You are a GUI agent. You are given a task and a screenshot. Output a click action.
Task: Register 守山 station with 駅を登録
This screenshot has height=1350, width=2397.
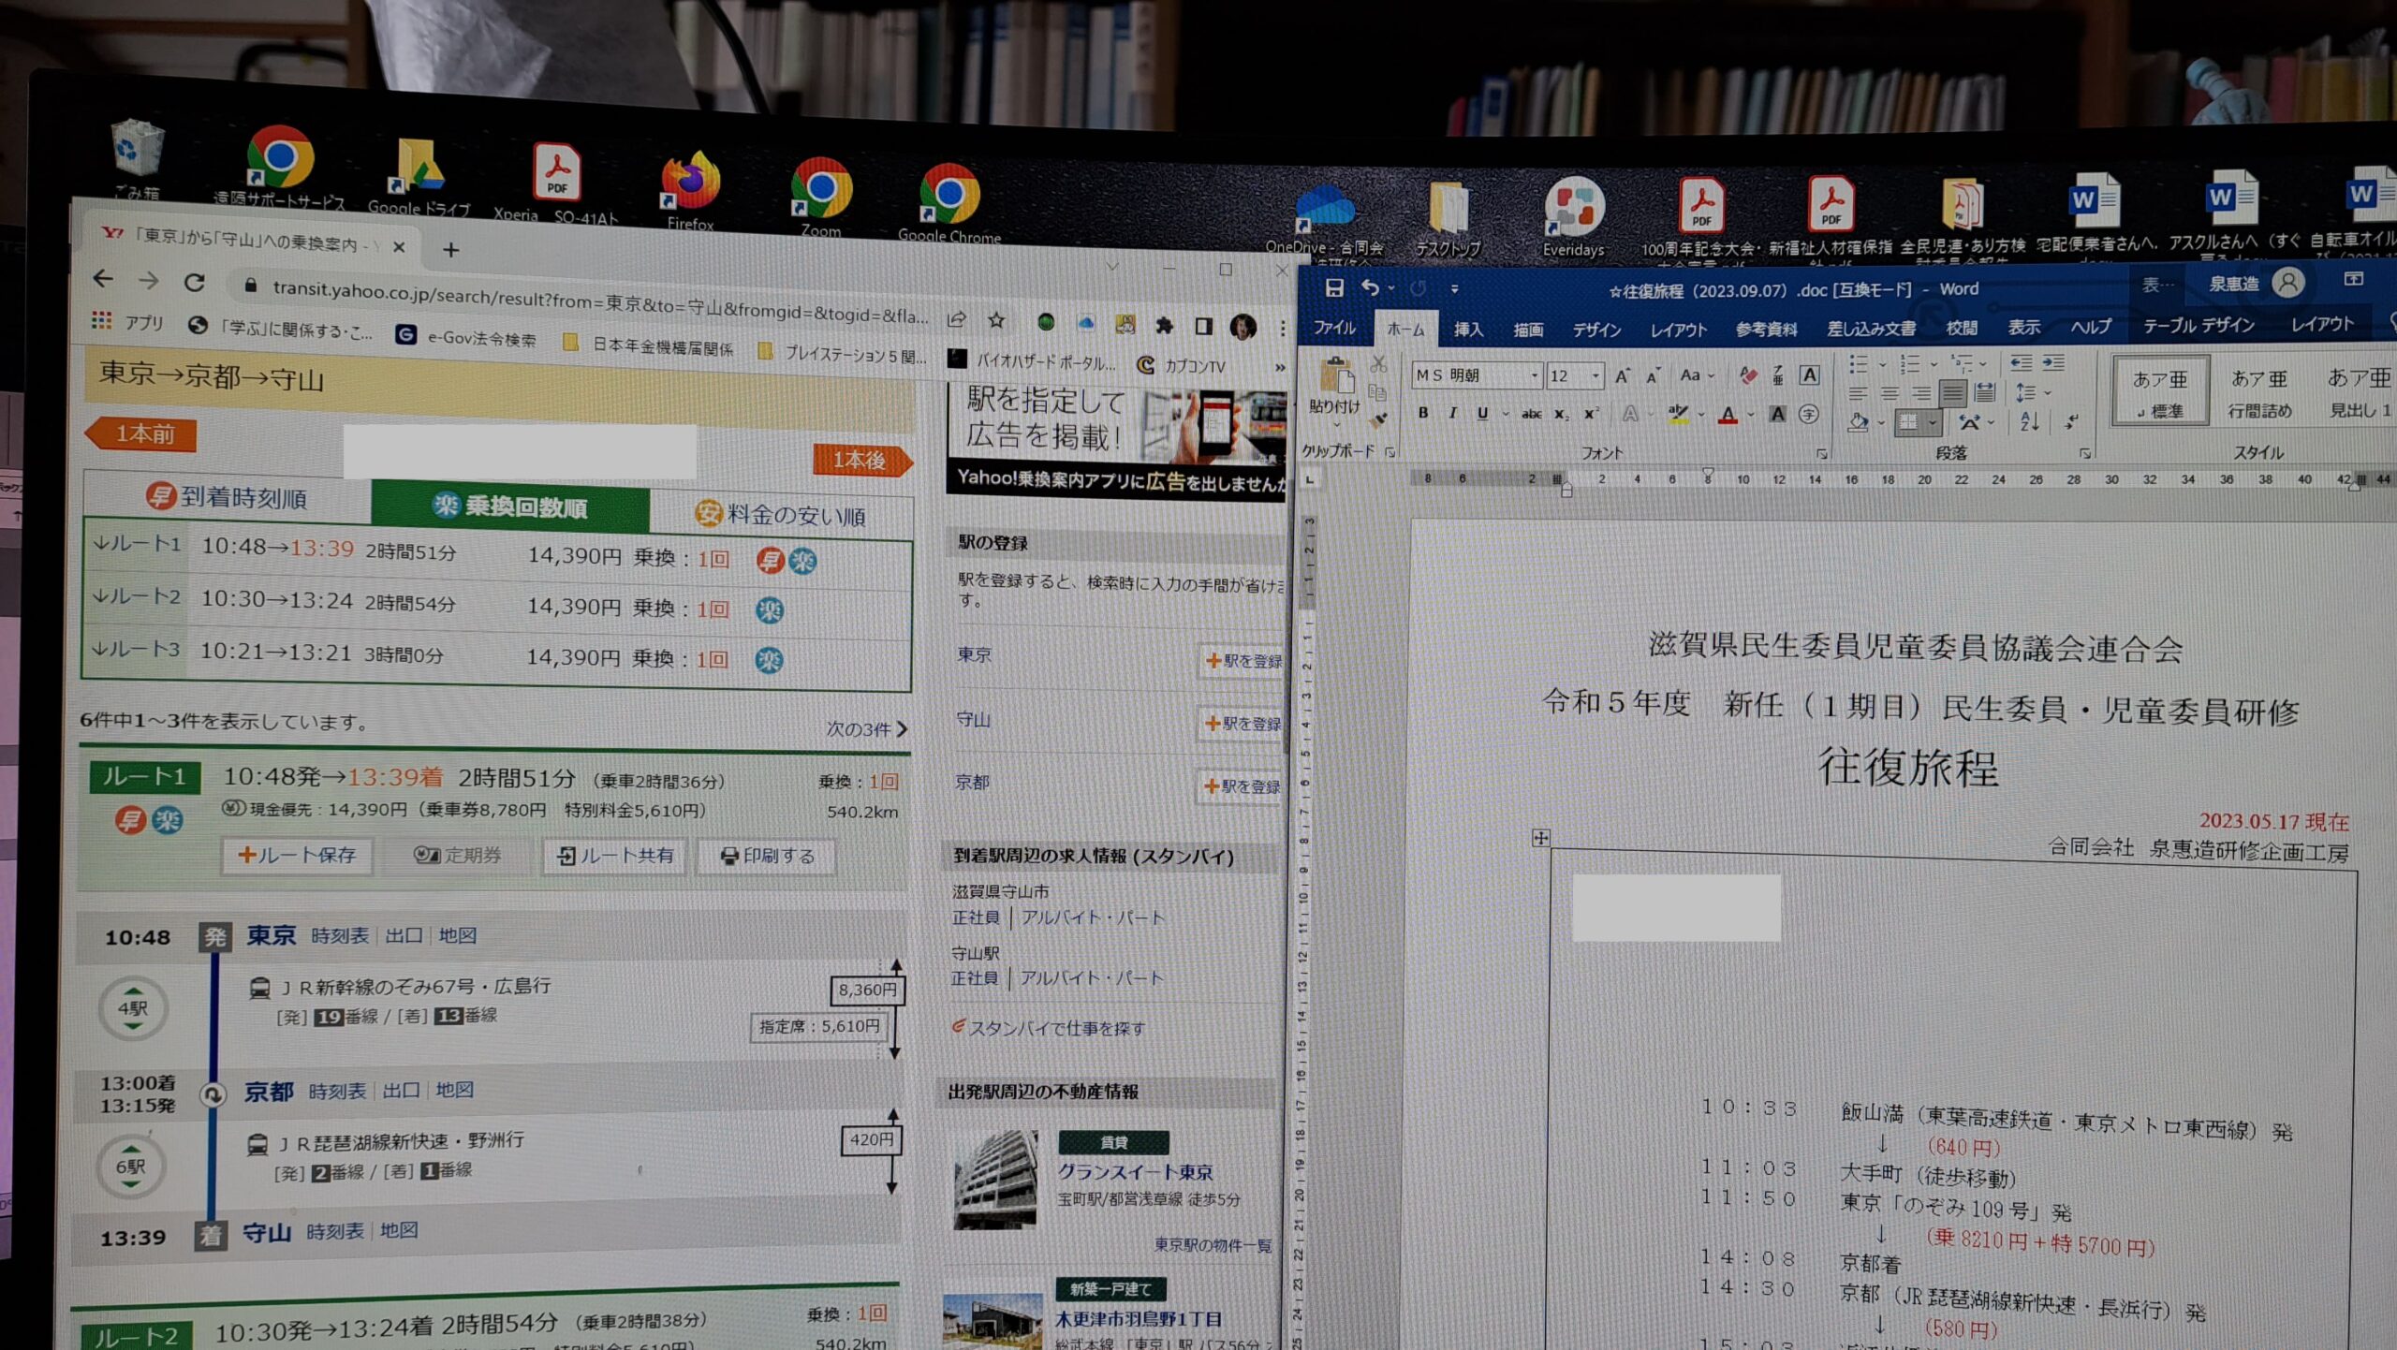coord(1243,723)
